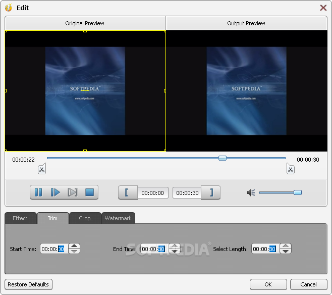The width and height of the screenshot is (332, 295).
Task: Increase Select Length with up arrow
Action: 286,246
